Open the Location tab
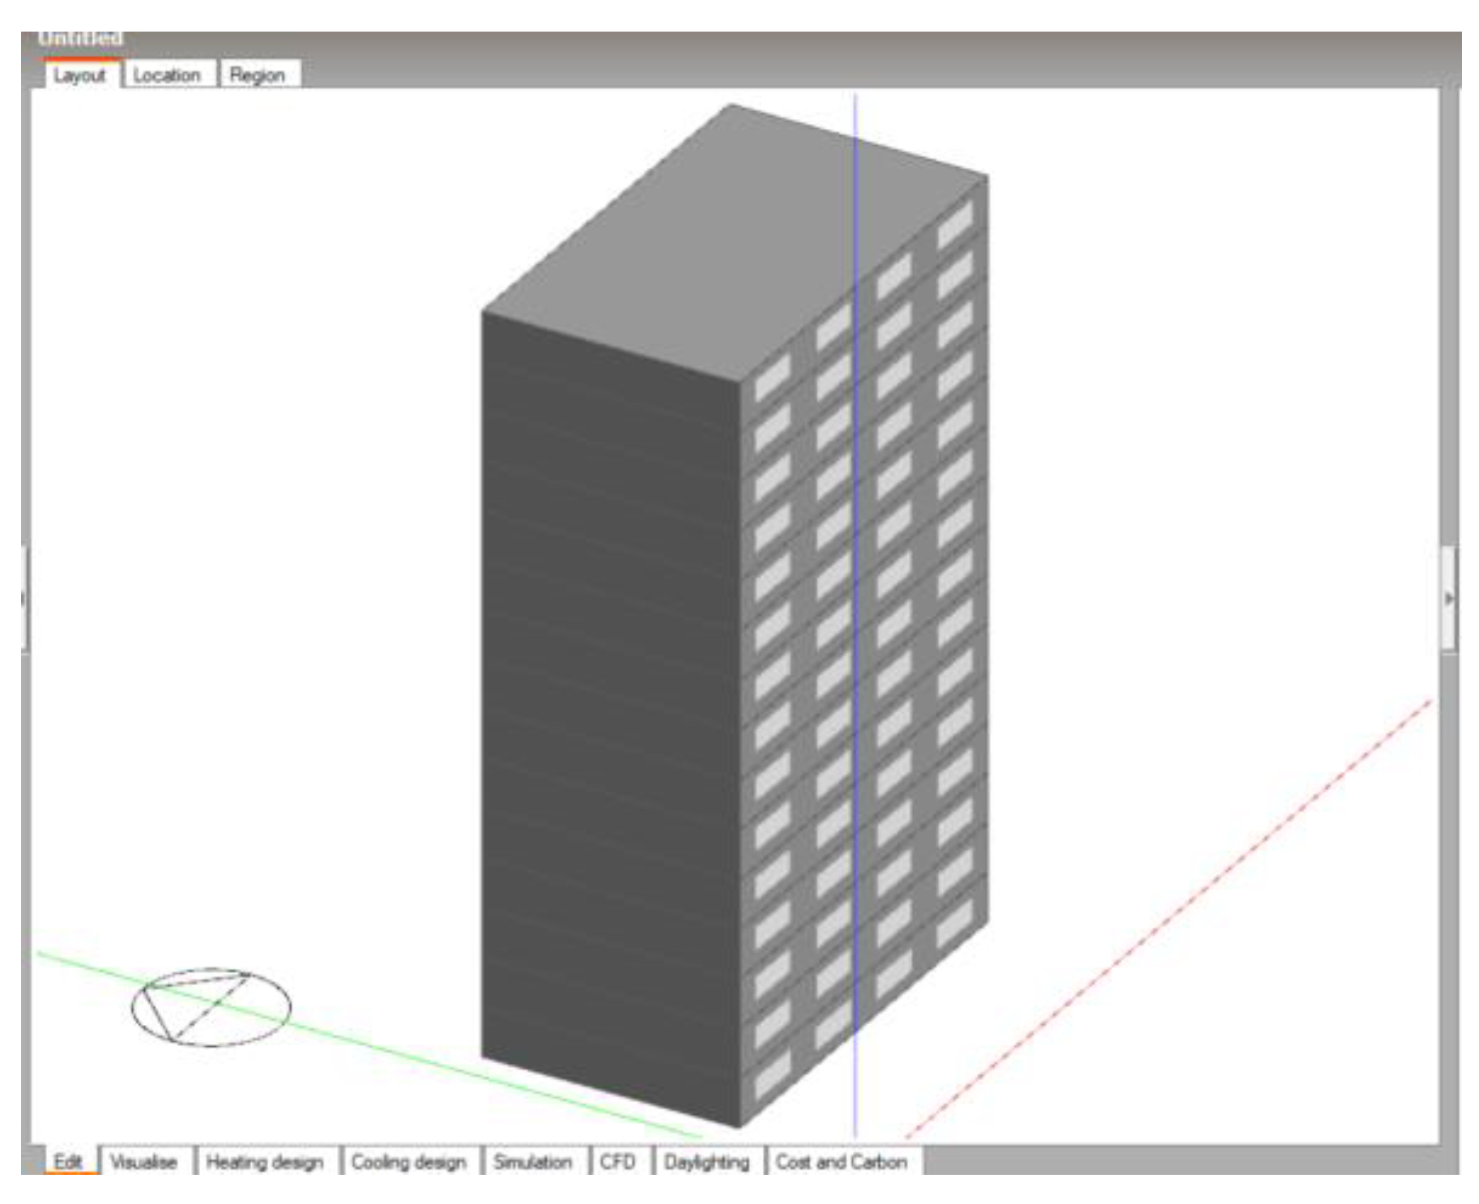 click(167, 75)
